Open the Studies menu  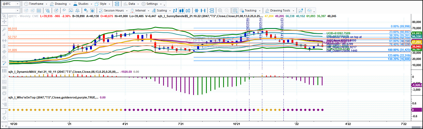(83, 4)
